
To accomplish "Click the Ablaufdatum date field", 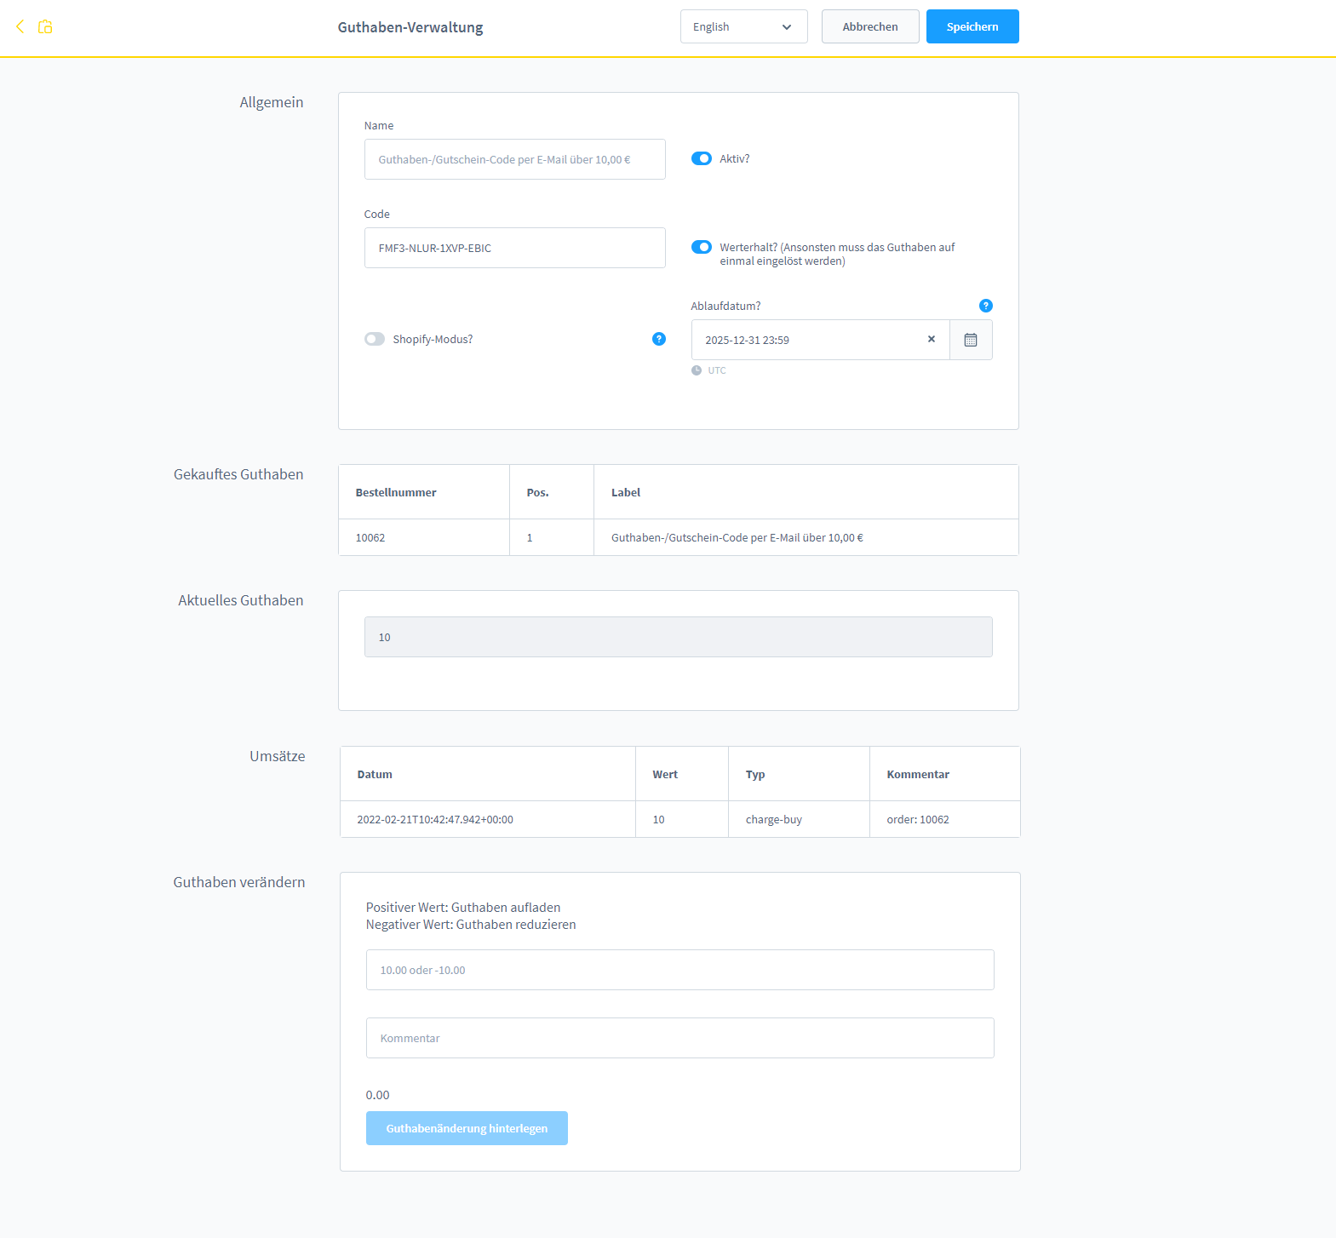I will (809, 340).
